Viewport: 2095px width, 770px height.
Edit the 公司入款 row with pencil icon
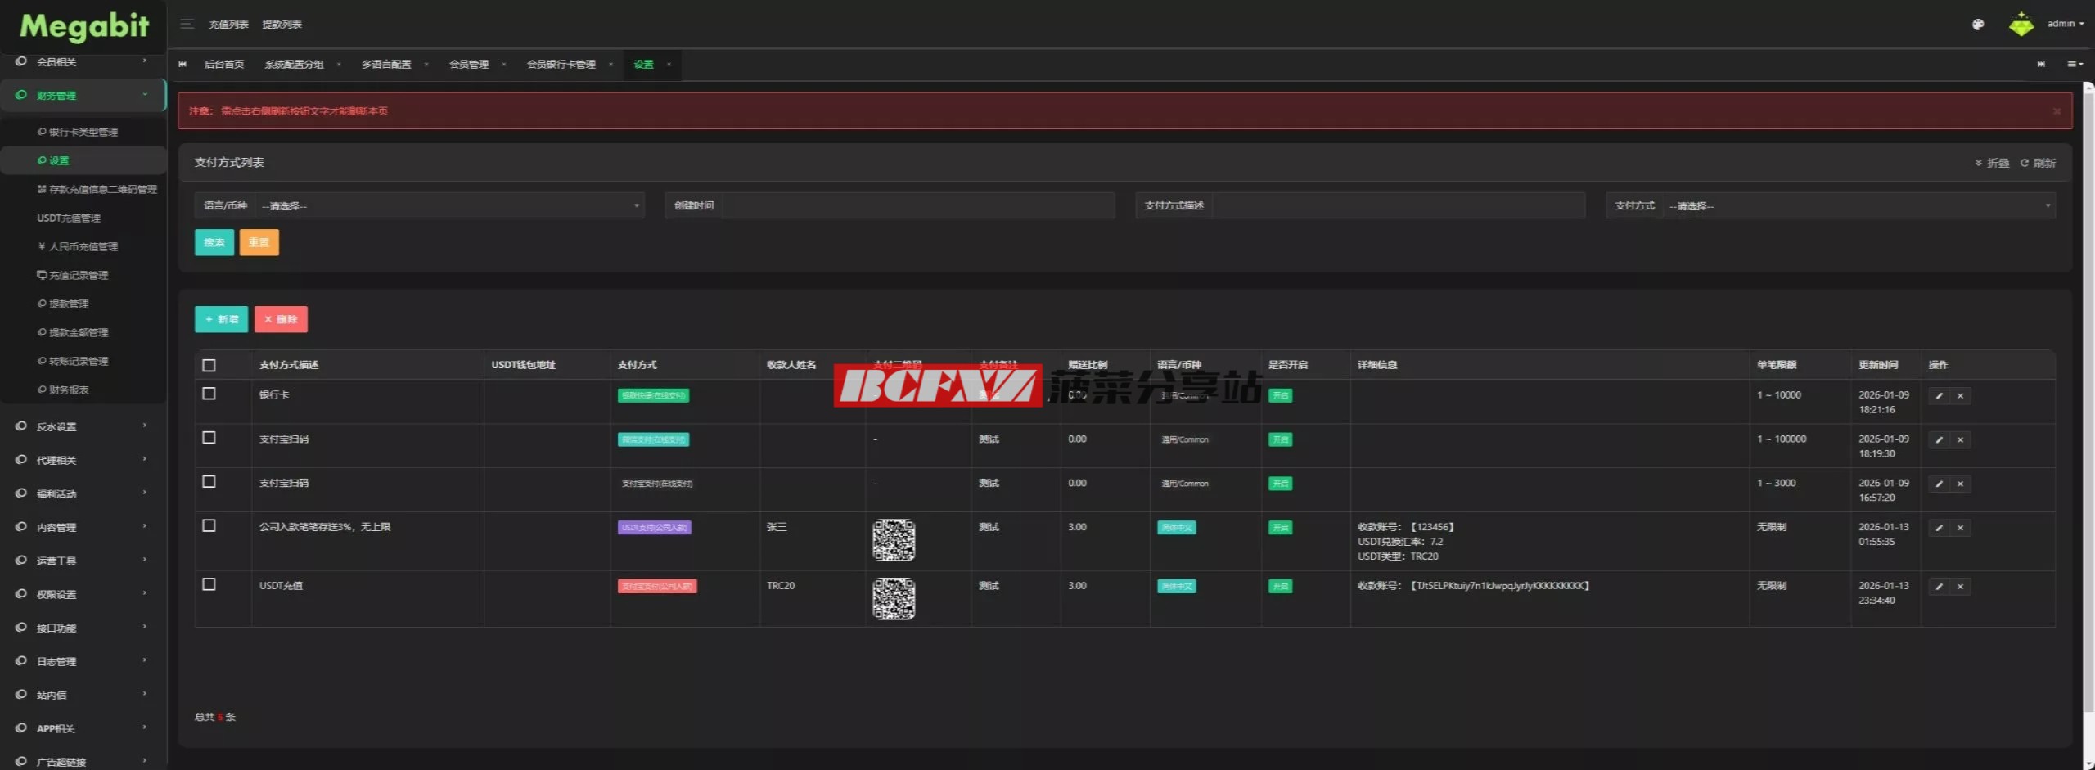click(x=1938, y=528)
